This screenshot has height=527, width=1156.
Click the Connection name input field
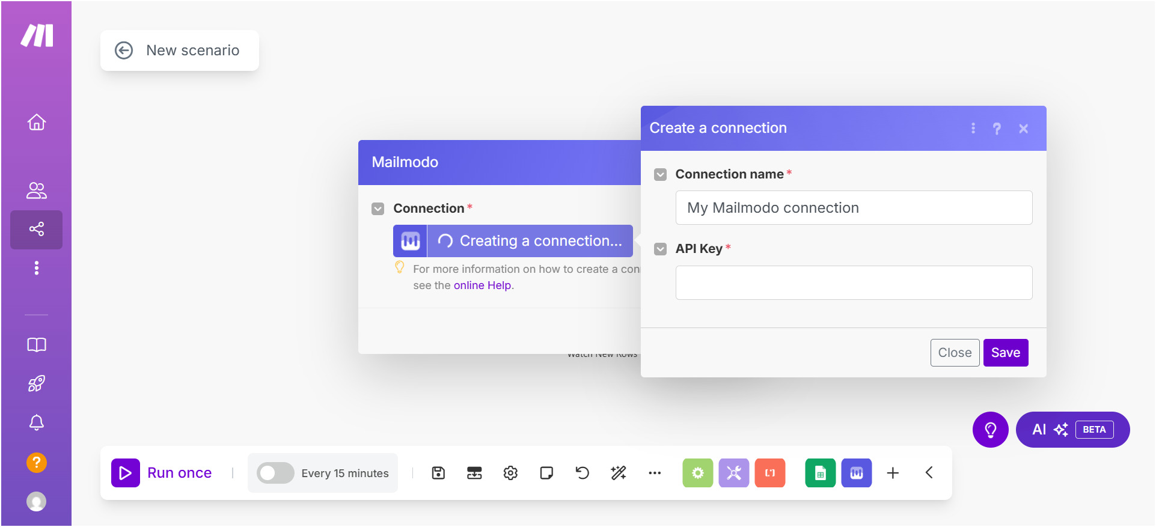click(x=854, y=208)
